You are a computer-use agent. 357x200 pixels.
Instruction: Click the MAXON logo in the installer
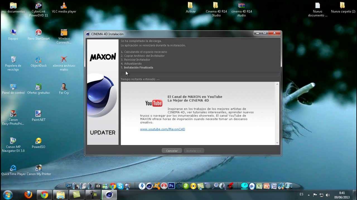(x=103, y=57)
